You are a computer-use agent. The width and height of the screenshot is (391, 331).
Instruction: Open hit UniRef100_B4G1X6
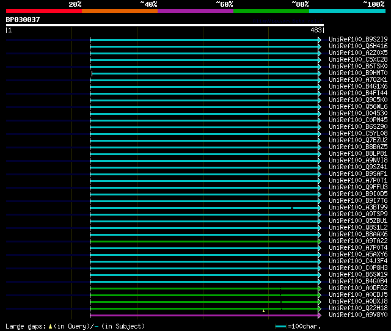click(x=358, y=87)
